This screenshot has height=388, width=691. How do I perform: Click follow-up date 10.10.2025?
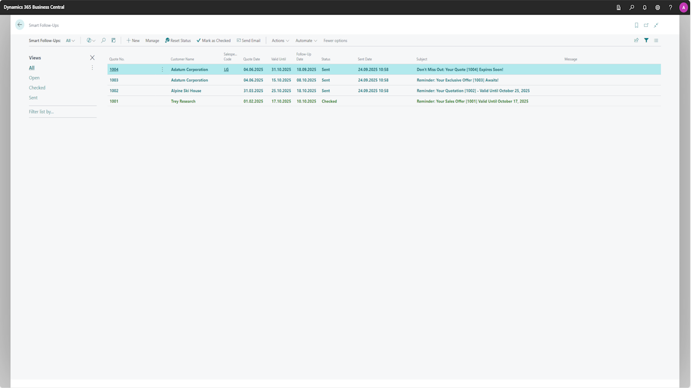pyautogui.click(x=306, y=101)
